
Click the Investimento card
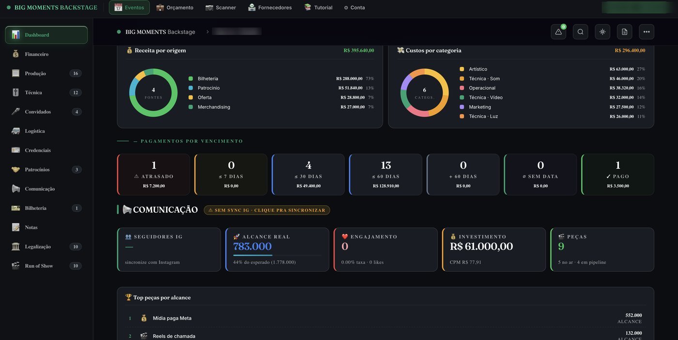pos(494,250)
